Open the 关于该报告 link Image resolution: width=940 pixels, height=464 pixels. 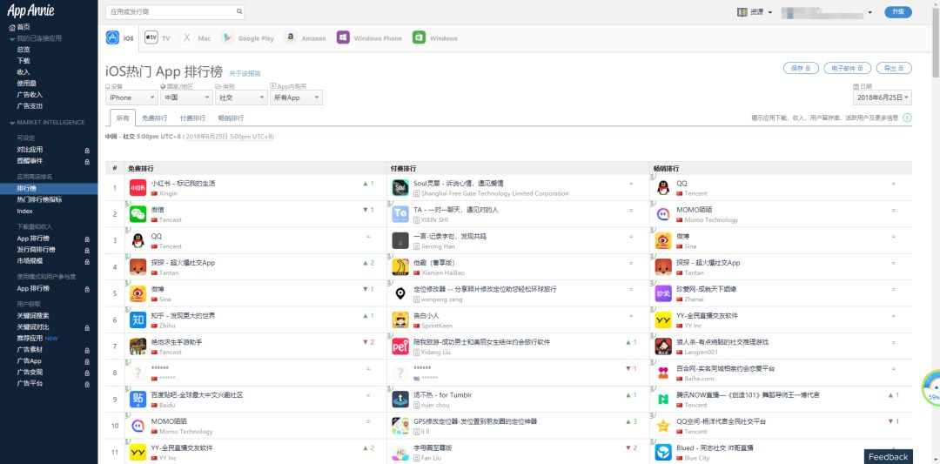(x=245, y=73)
